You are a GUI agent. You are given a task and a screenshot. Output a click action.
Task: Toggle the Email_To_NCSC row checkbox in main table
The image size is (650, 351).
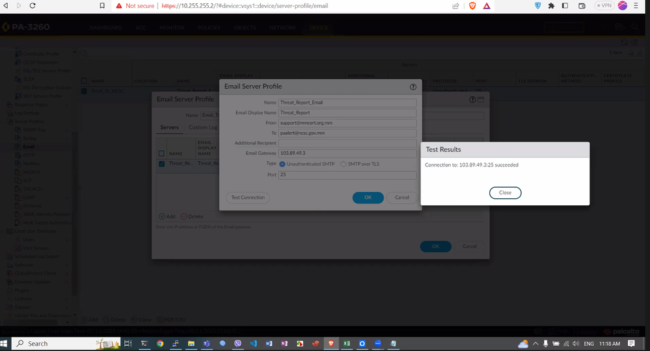click(84, 91)
